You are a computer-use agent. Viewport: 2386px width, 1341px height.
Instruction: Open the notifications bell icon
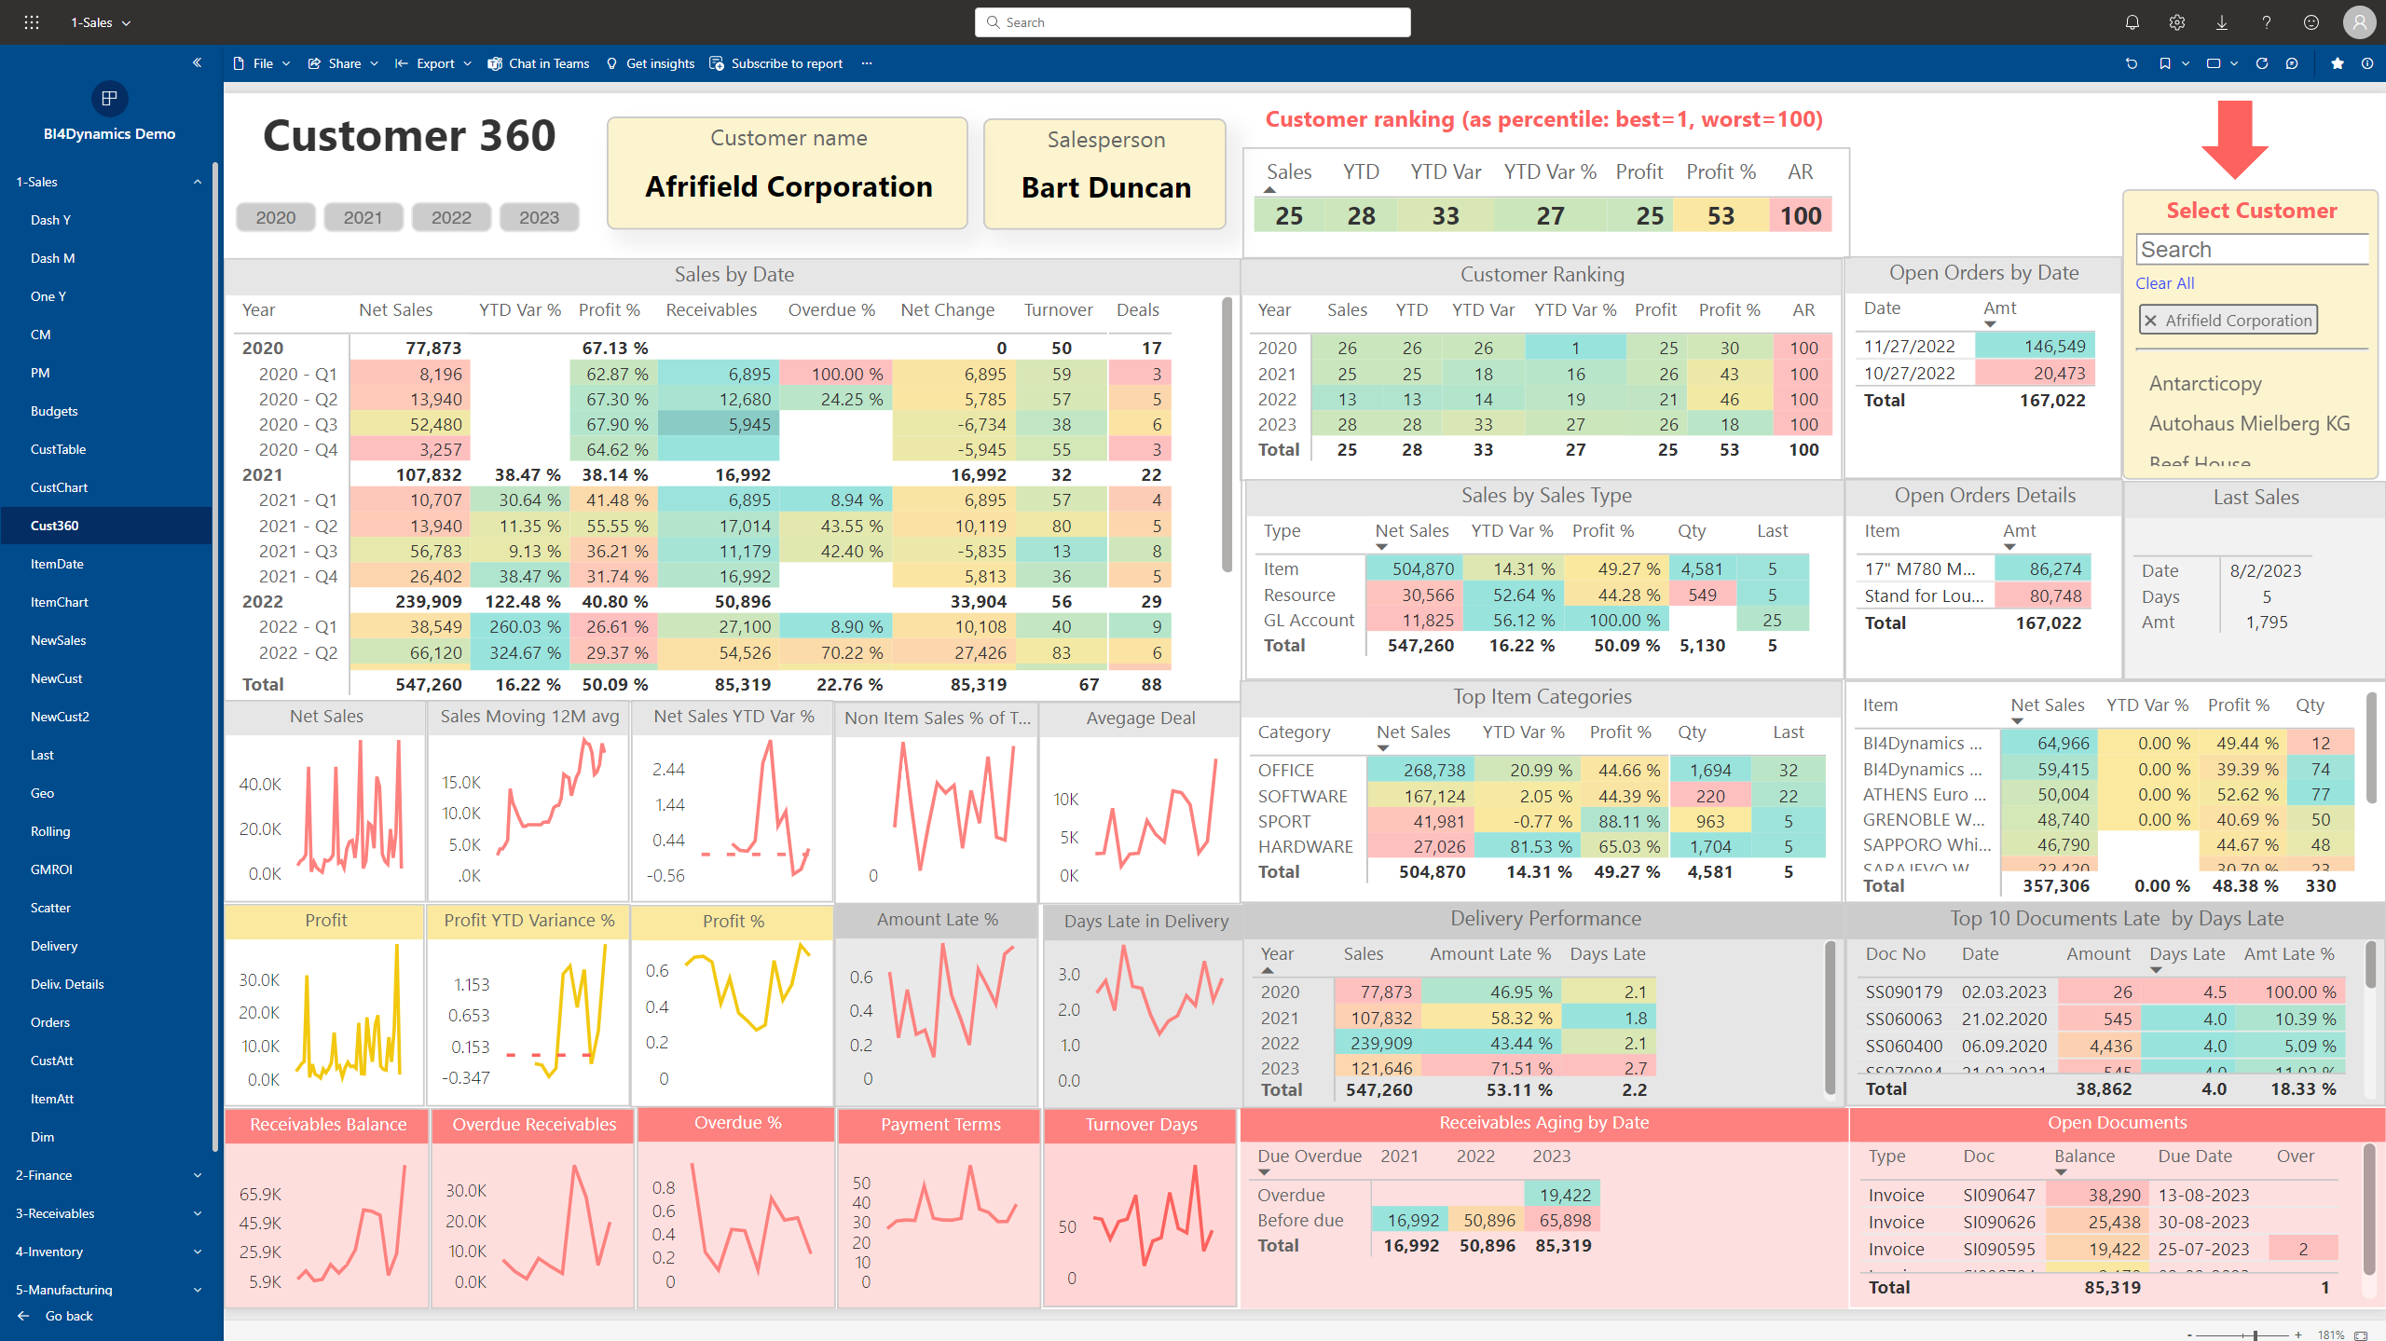point(2132,22)
